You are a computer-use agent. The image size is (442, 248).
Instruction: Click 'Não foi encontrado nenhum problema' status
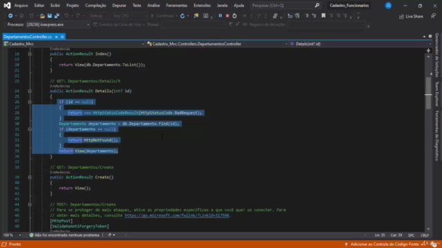pos(64,235)
